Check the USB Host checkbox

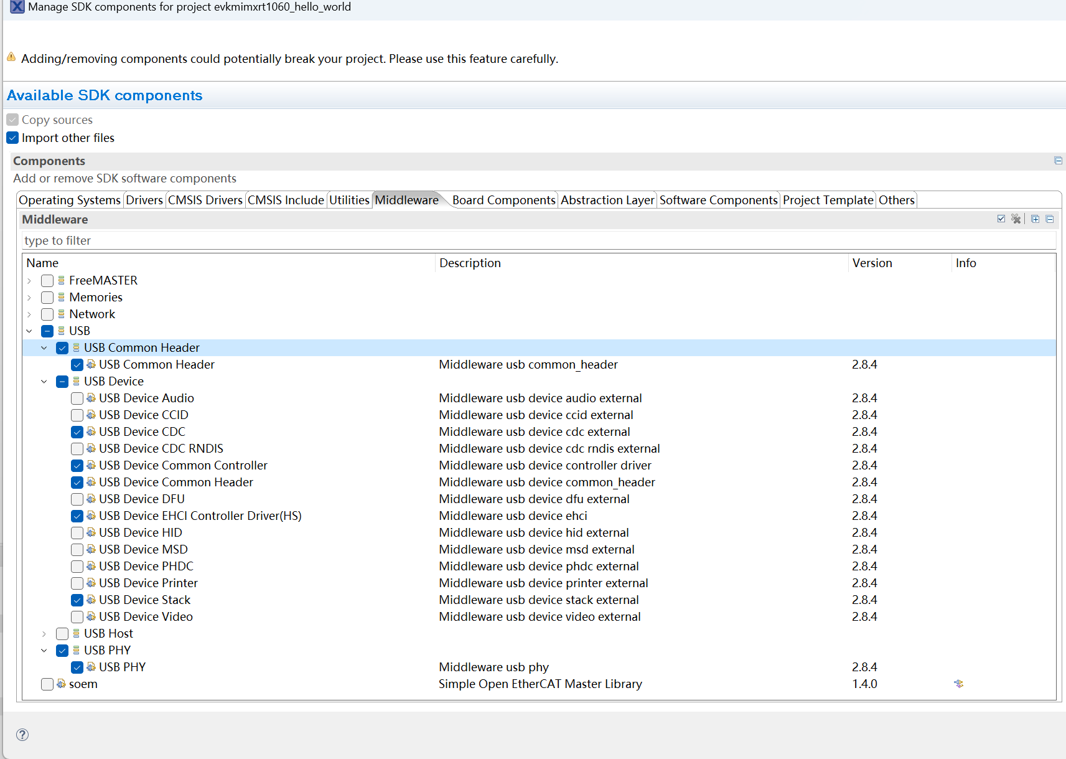point(62,633)
